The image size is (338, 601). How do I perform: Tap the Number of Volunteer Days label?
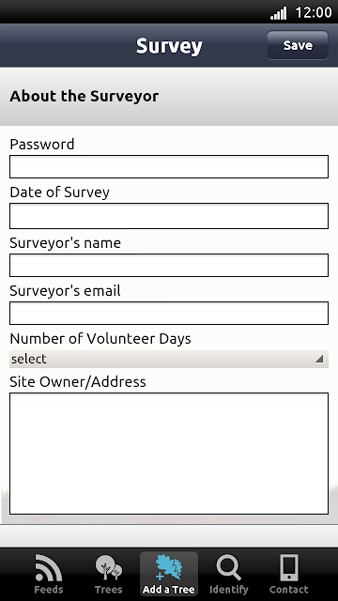(x=100, y=338)
